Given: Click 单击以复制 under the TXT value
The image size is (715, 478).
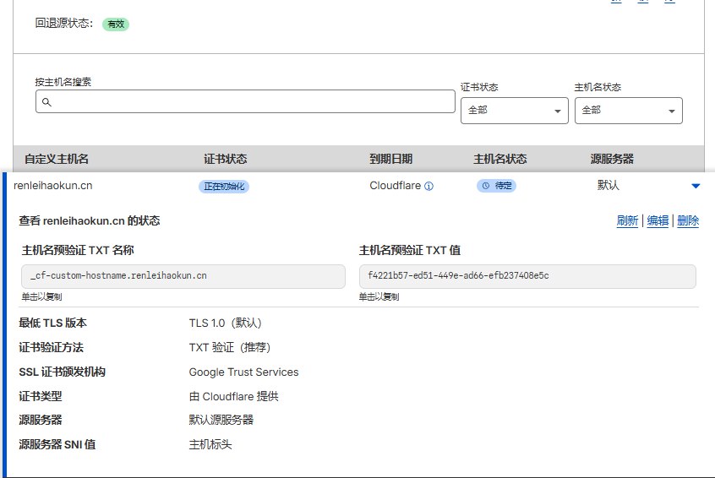Looking at the screenshot, I should (x=379, y=297).
